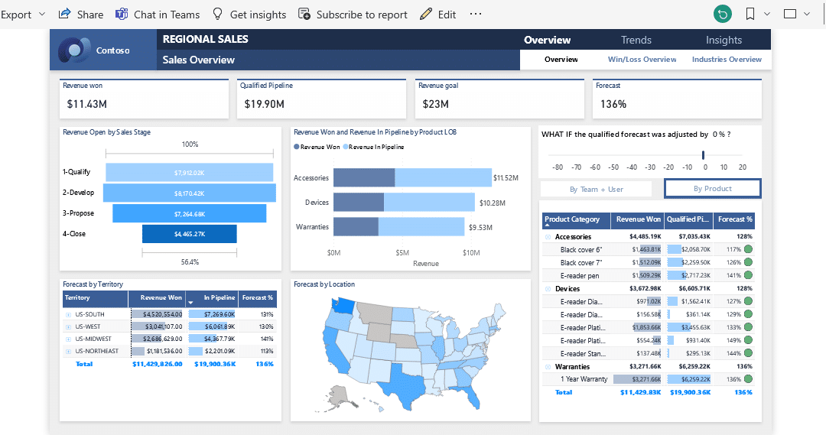The width and height of the screenshot is (826, 435).
Task: Switch to the Insights tab
Action: click(724, 40)
